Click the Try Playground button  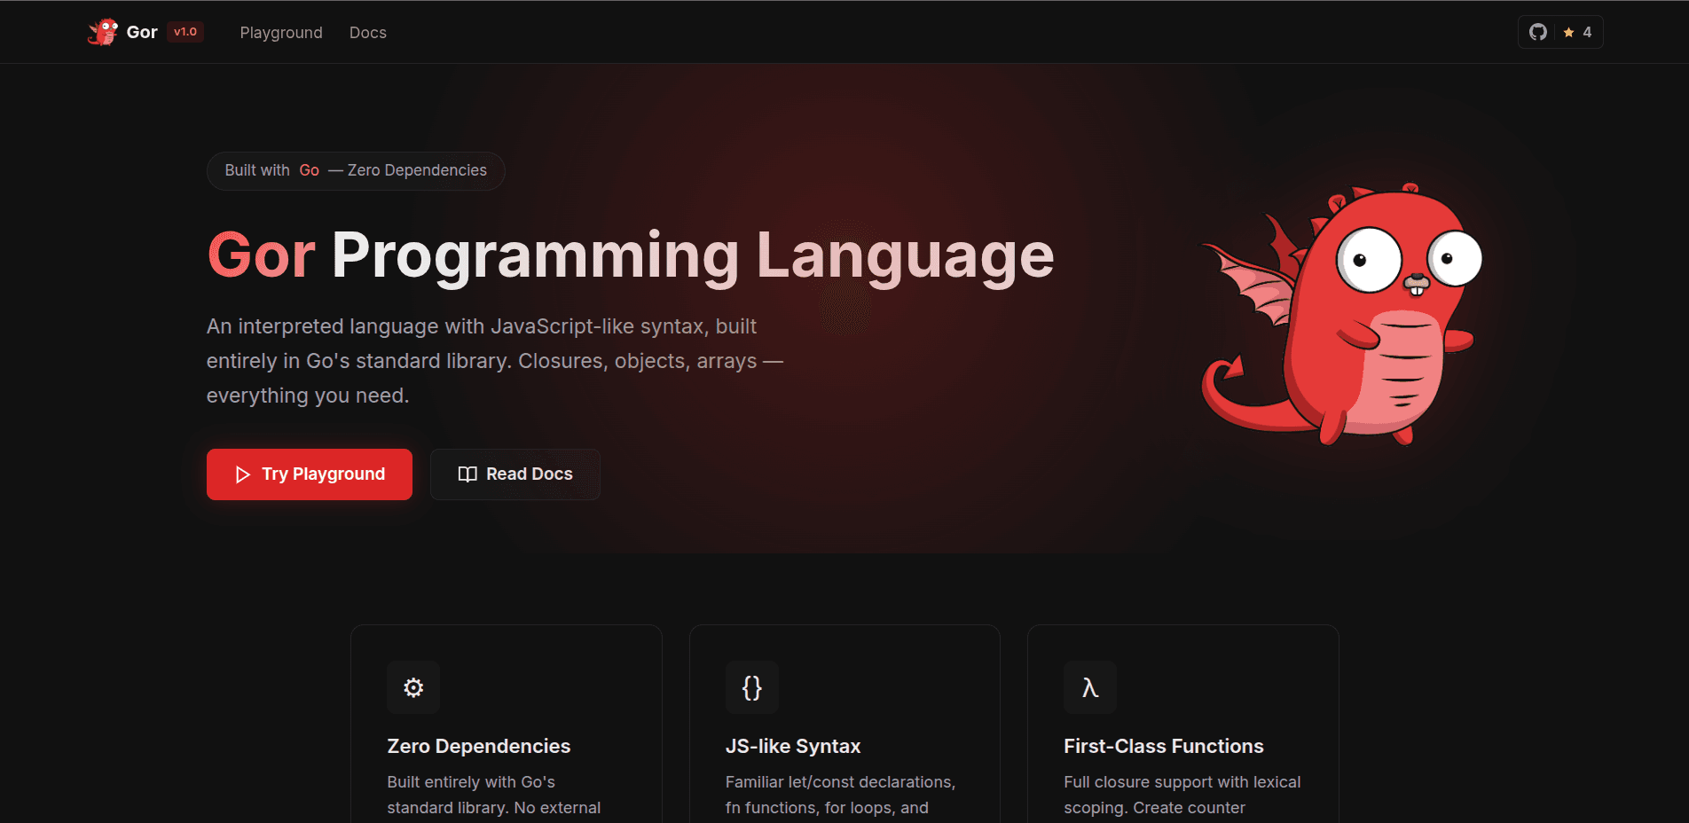tap(310, 474)
